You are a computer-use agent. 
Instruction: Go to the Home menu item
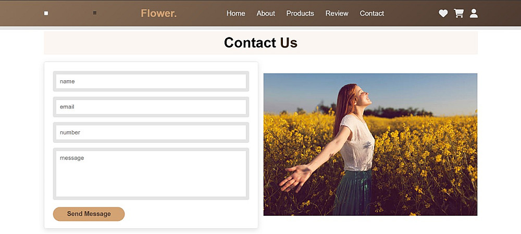click(x=236, y=14)
